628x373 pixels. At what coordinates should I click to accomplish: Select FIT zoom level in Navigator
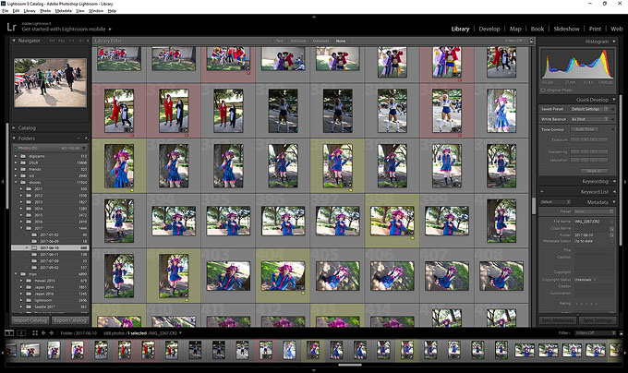[x=52, y=42]
